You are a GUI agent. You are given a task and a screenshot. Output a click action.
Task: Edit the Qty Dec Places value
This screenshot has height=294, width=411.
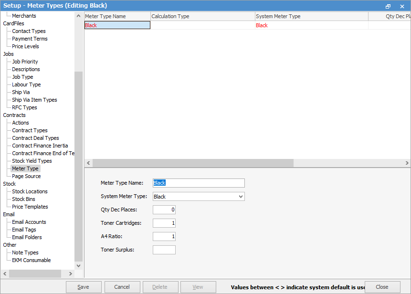164,210
